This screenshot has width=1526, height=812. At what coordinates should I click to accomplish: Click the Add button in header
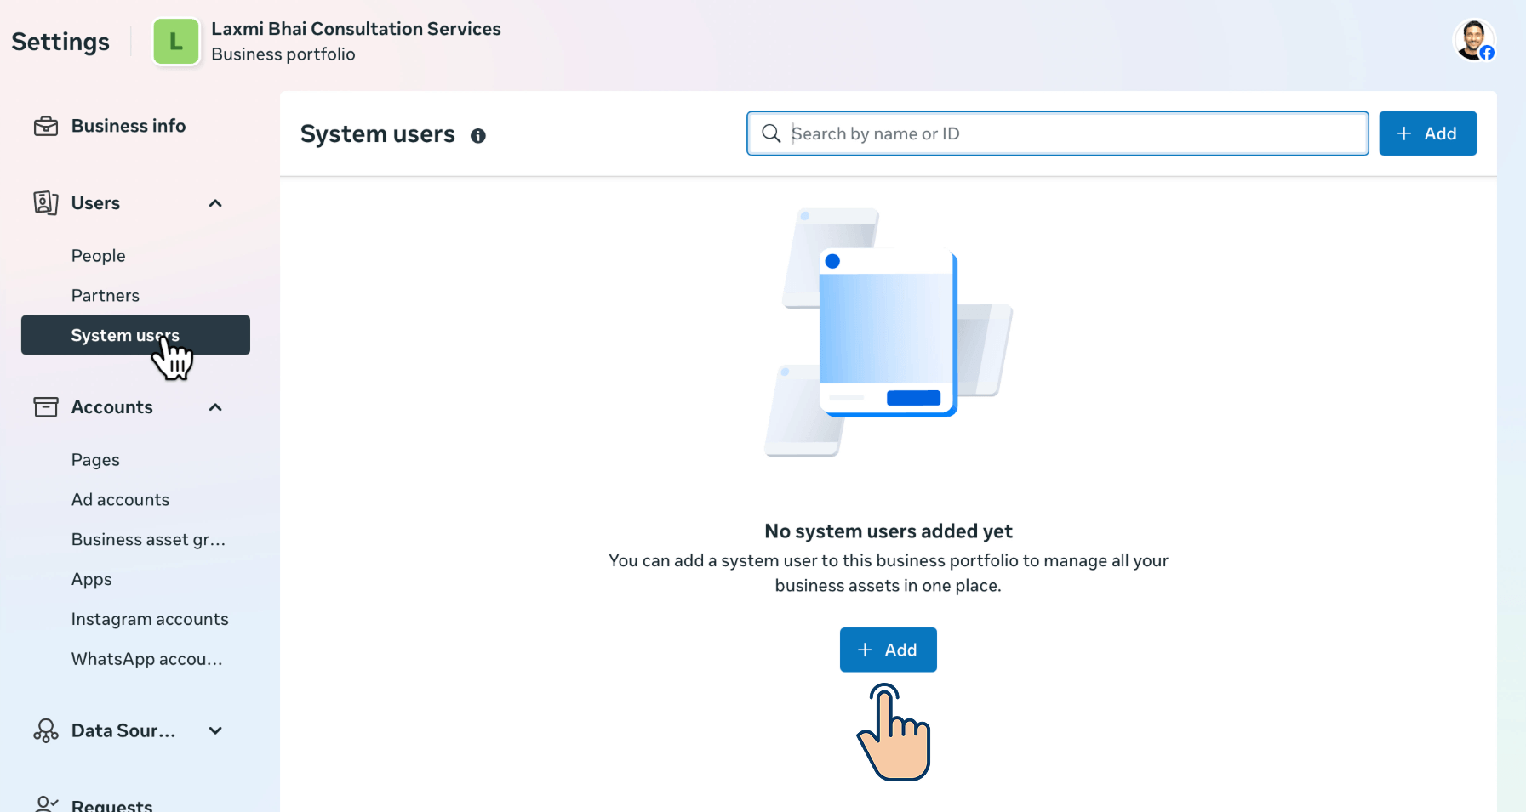pyautogui.click(x=1427, y=133)
